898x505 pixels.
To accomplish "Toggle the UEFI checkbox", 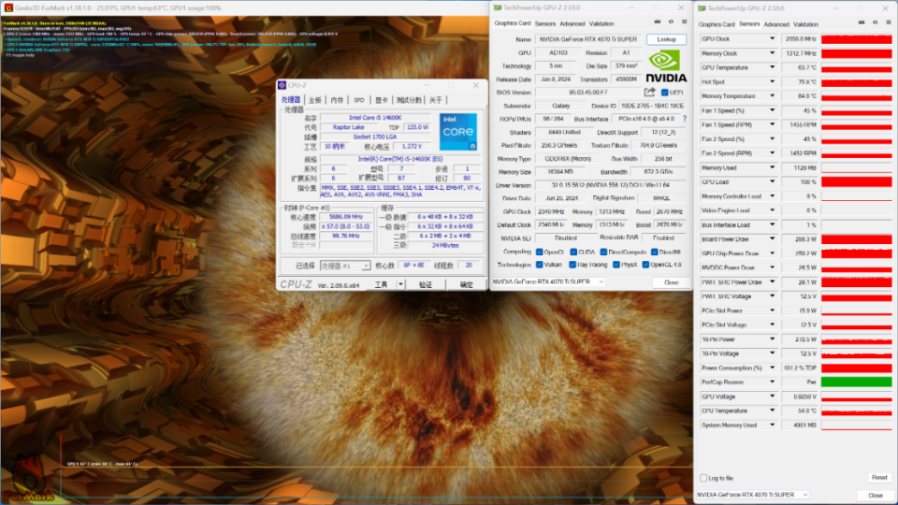I will click(664, 93).
